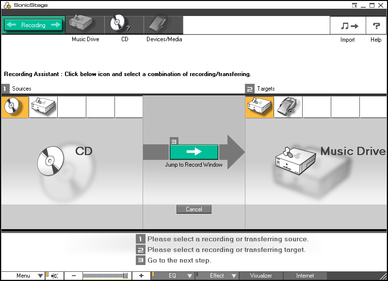The width and height of the screenshot is (388, 281).
Task: Click the Cancel button
Action: point(194,209)
